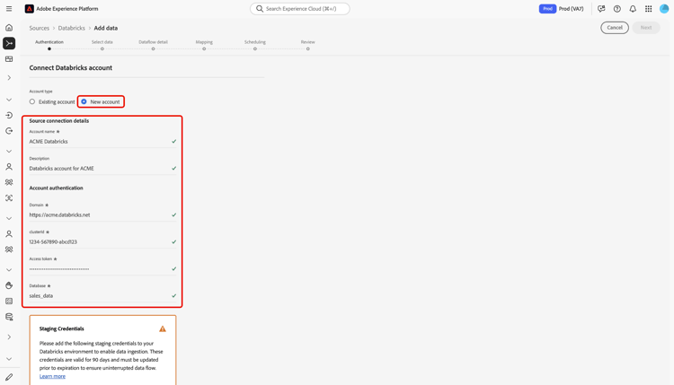This screenshot has width=674, height=385.
Task: Open the Sources breadcrumb link
Action: pyautogui.click(x=40, y=28)
